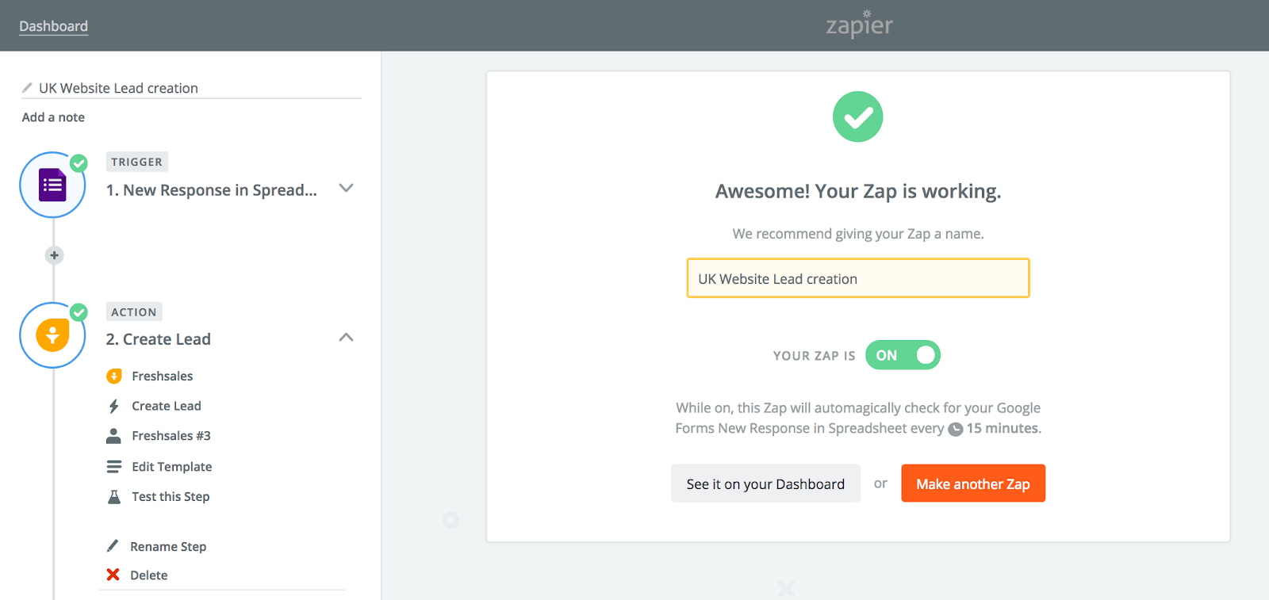1269x600 pixels.
Task: Turn off the Your Zap Is switch
Action: coord(903,355)
